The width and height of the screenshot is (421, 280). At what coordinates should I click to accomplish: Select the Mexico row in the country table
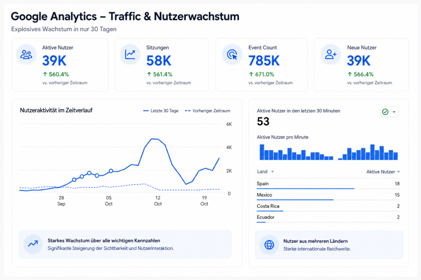328,195
